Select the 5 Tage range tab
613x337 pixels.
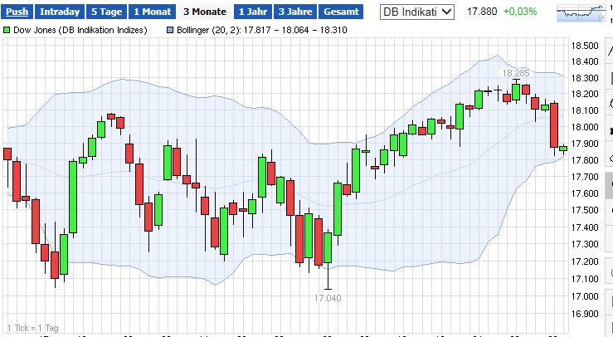(107, 12)
